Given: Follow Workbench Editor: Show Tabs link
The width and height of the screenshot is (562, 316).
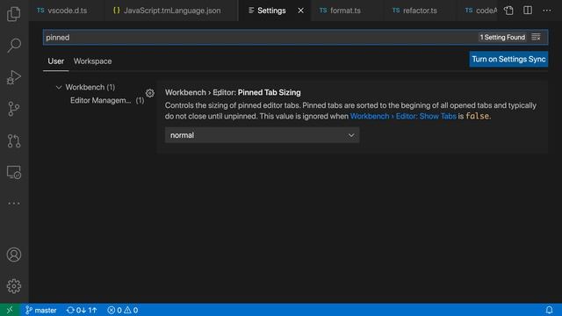Looking at the screenshot, I should 403,116.
